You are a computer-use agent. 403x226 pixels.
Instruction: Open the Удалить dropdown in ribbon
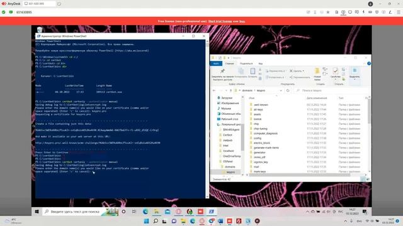coord(297,71)
